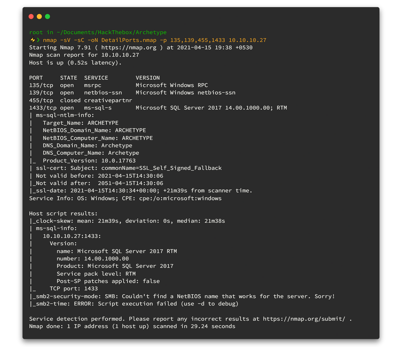
Task: Click the Product_Version: 10.0.17763 line
Action: (89, 161)
